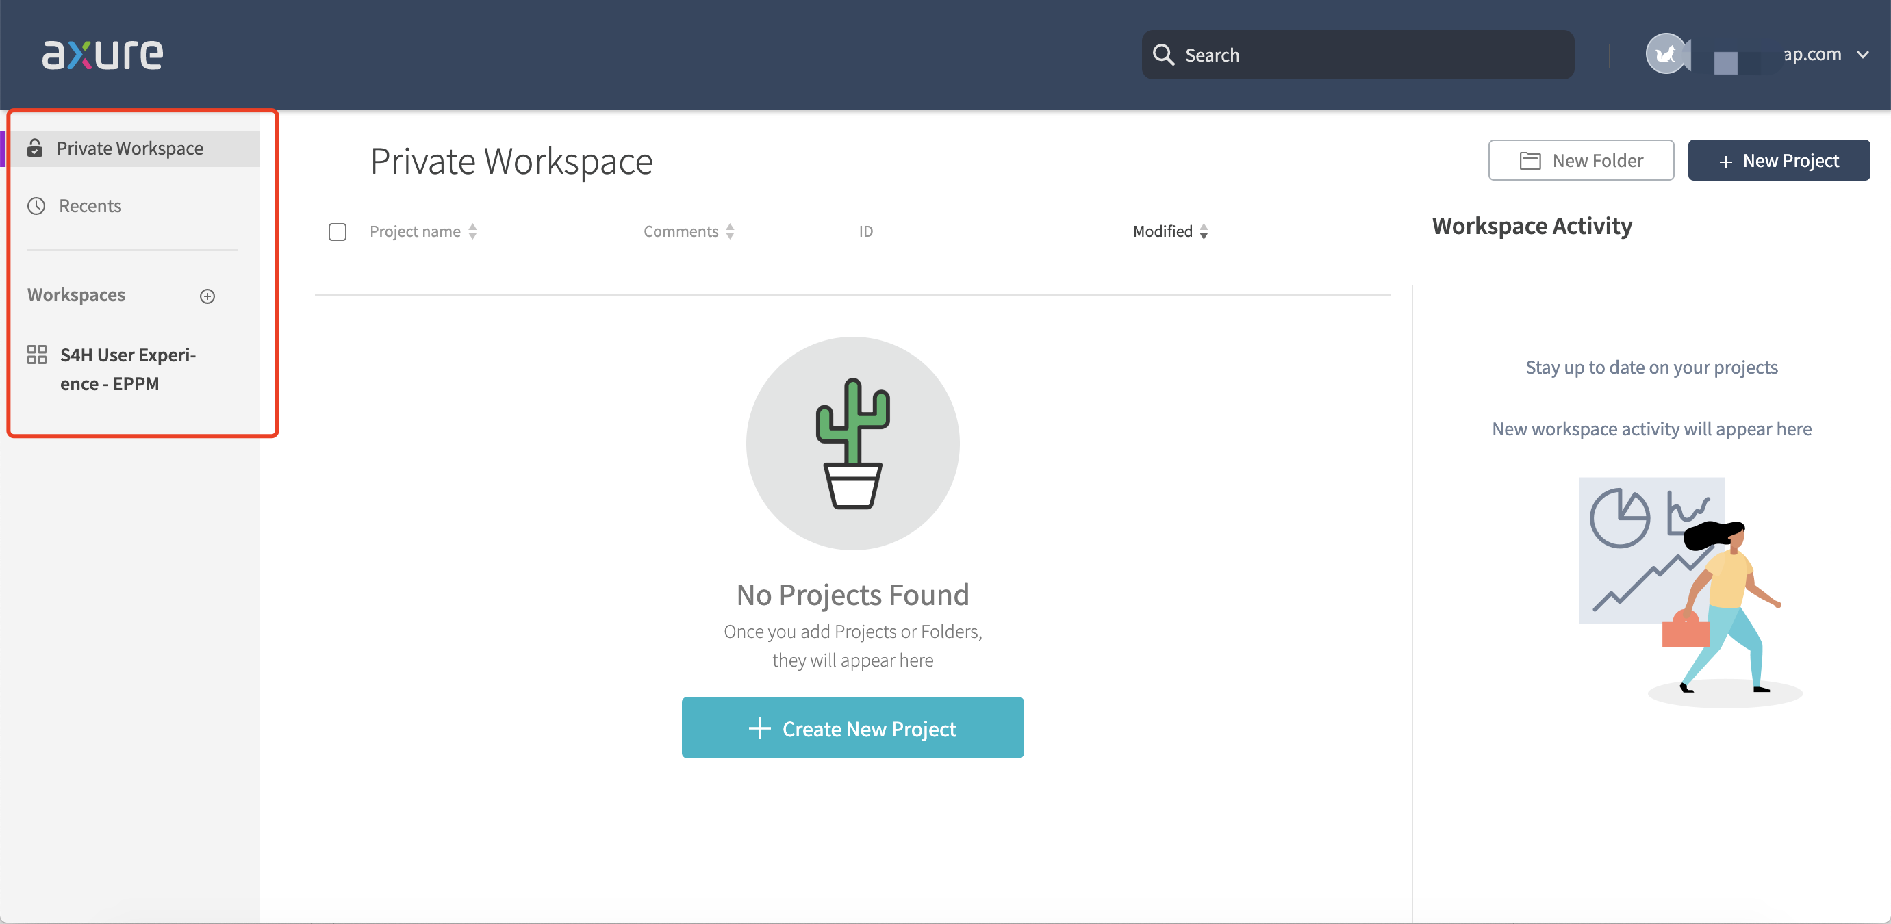Open the account dropdown chevron
This screenshot has width=1891, height=924.
(1862, 55)
